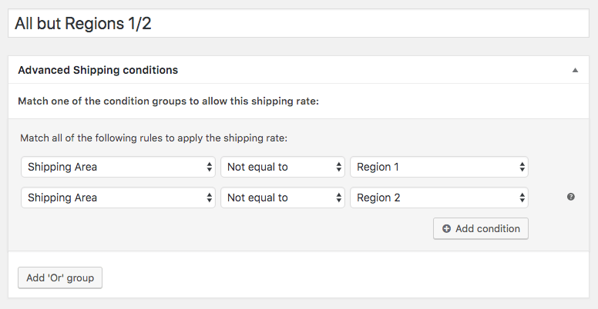This screenshot has width=598, height=309.
Task: Open the second Shipping Area dropdown
Action: 118,198
